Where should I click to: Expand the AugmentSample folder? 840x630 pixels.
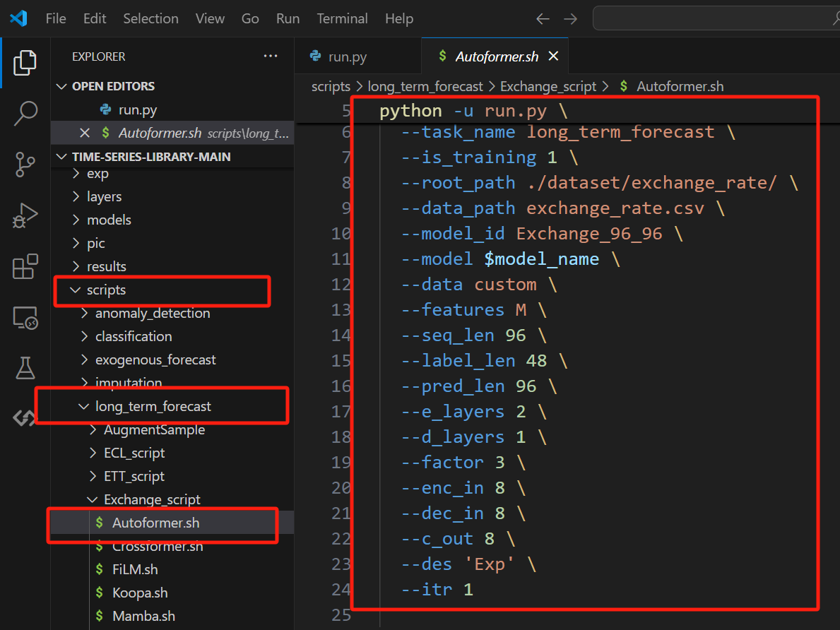coord(93,429)
